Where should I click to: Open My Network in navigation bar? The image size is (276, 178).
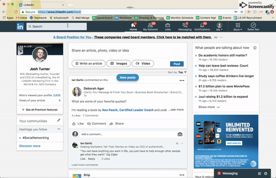click(x=150, y=27)
